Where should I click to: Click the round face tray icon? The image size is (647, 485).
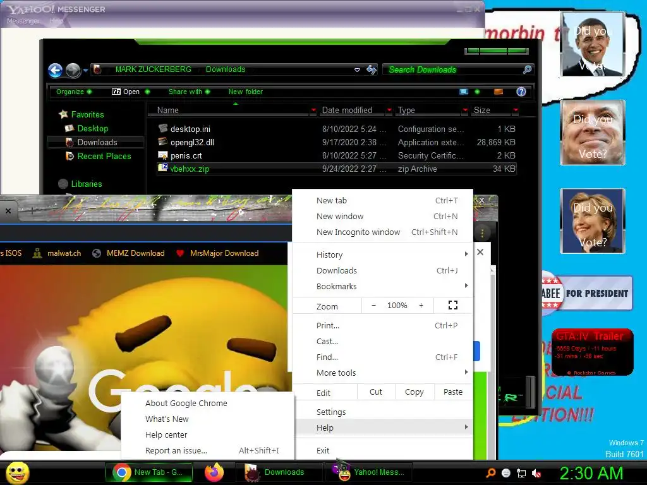click(x=506, y=473)
